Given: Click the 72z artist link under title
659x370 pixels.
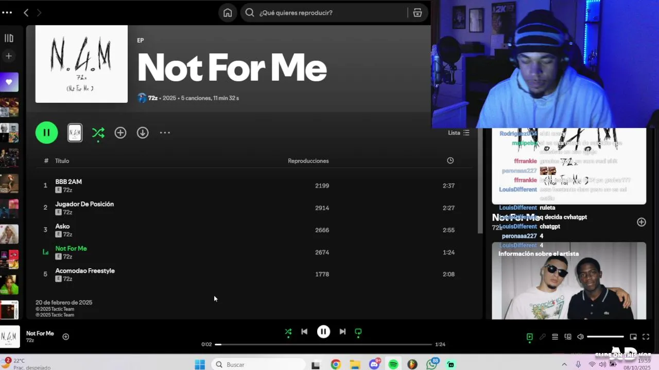Looking at the screenshot, I should click(153, 98).
